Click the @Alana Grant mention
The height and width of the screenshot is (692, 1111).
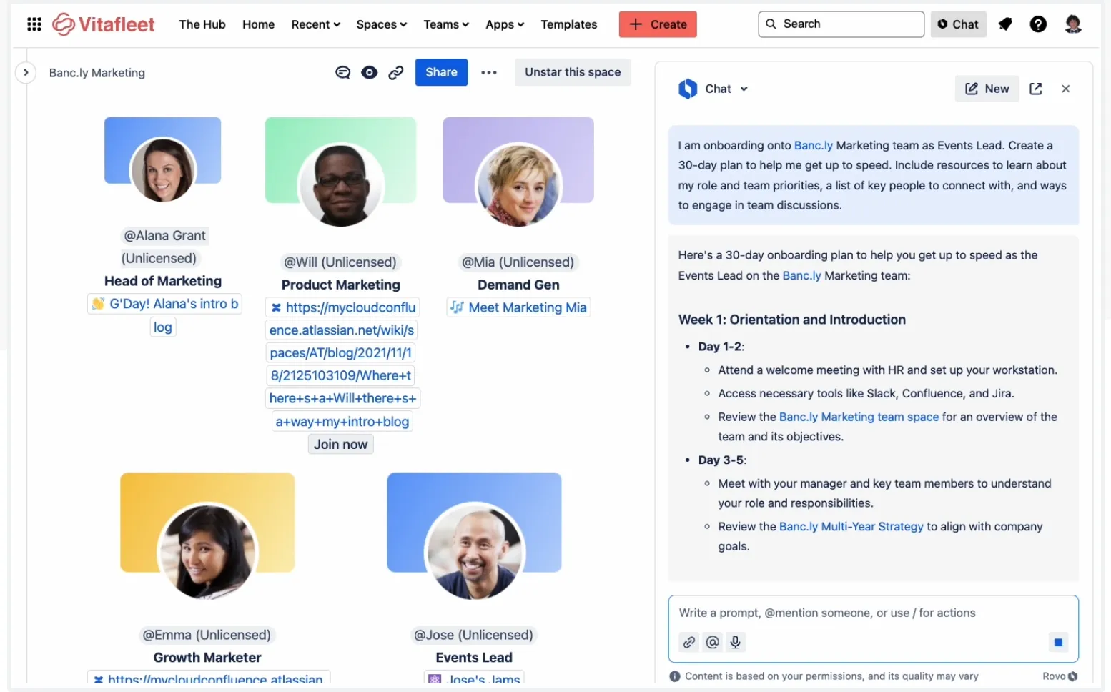point(163,247)
